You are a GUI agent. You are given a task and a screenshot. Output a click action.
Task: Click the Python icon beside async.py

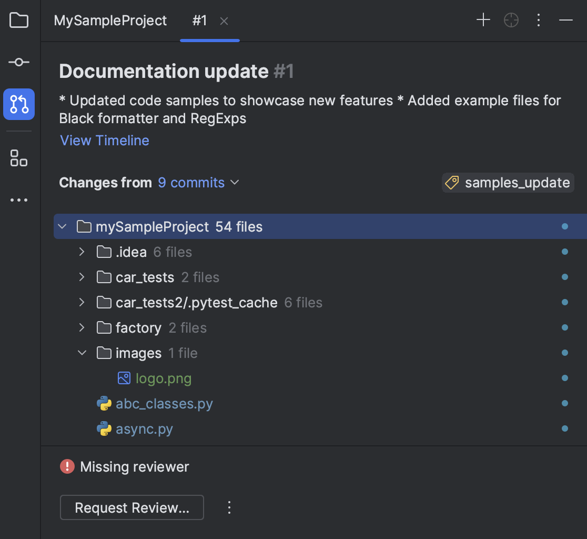tap(104, 428)
